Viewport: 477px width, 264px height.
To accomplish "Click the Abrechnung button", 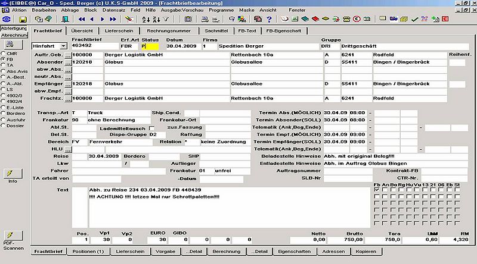I will 14,35.
